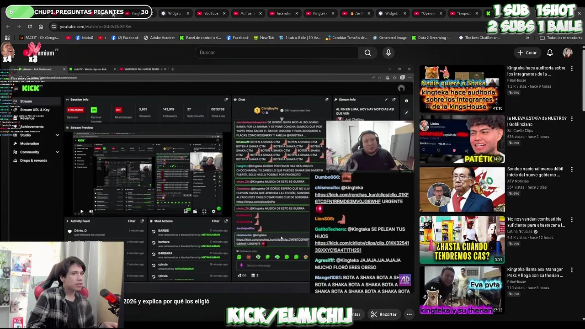Open Cambiar Tamaño de bookmark

click(346, 38)
